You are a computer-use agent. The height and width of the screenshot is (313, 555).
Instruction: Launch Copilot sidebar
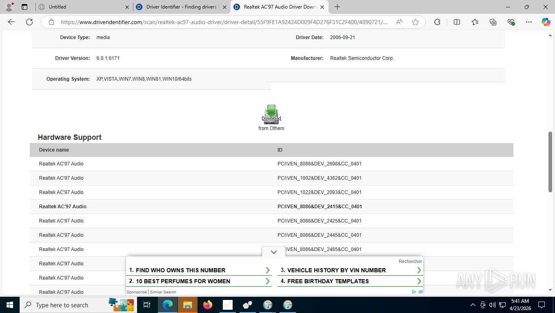pyautogui.click(x=546, y=22)
